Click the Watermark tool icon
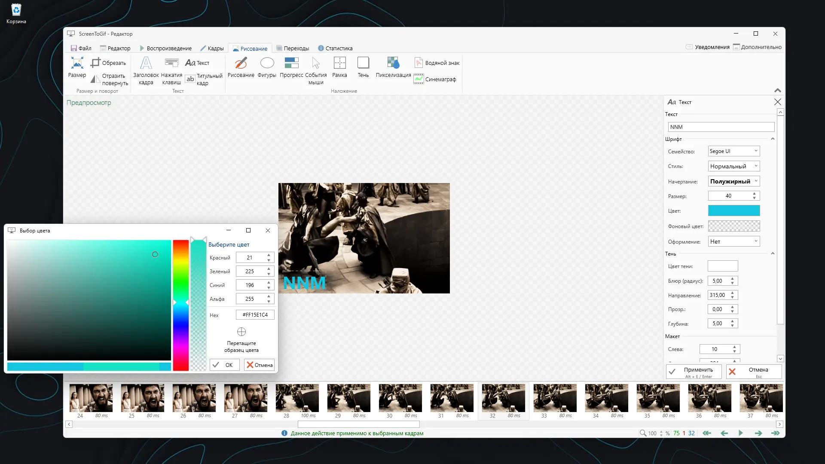Image resolution: width=825 pixels, height=464 pixels. [419, 63]
